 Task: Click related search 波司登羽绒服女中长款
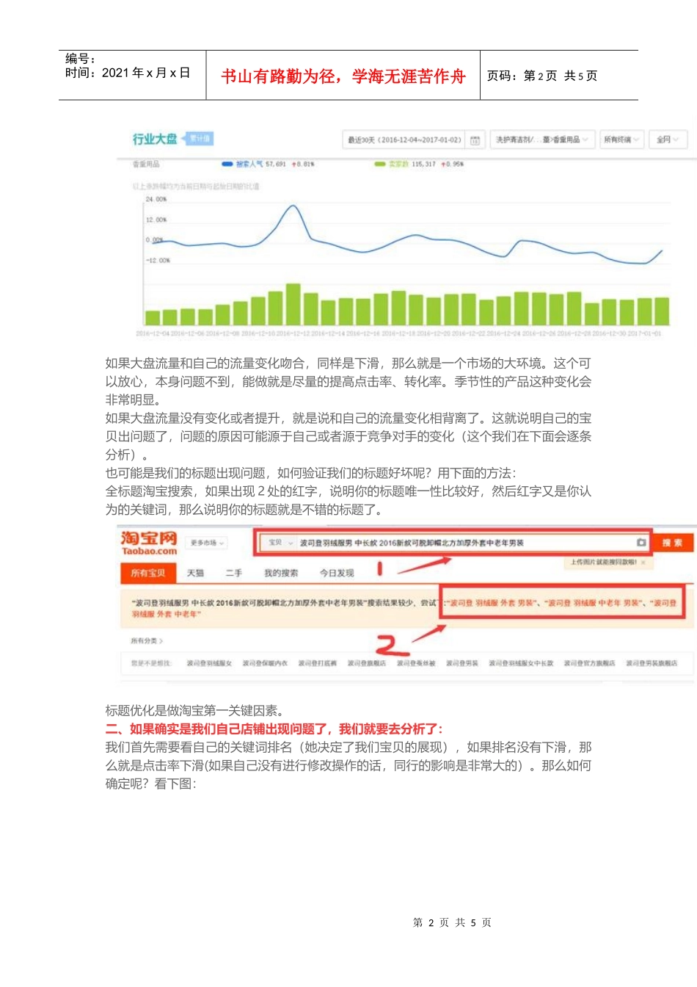521,663
